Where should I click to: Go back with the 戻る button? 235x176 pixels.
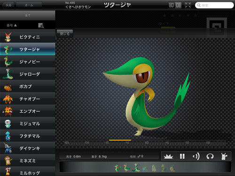[8, 5]
